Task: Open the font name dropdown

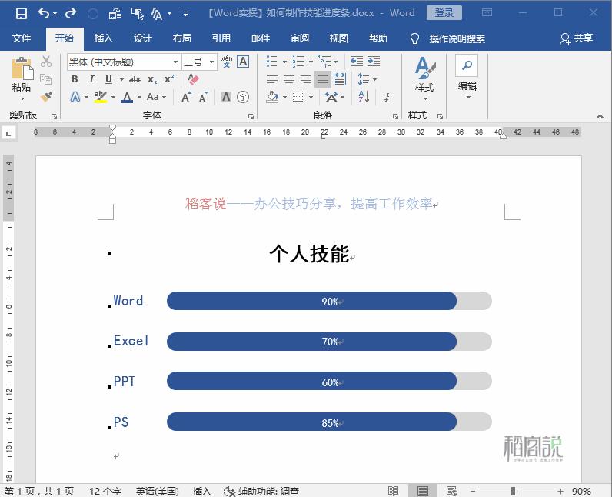Action: point(175,62)
